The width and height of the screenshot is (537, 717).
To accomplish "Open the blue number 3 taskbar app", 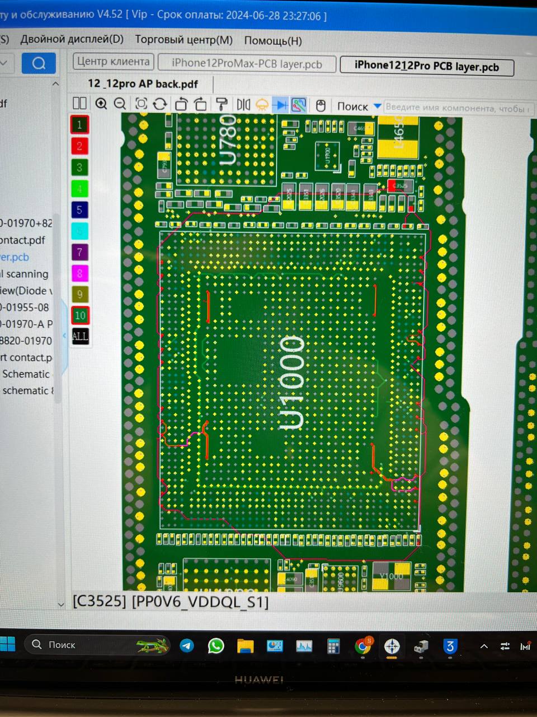I will (x=450, y=647).
